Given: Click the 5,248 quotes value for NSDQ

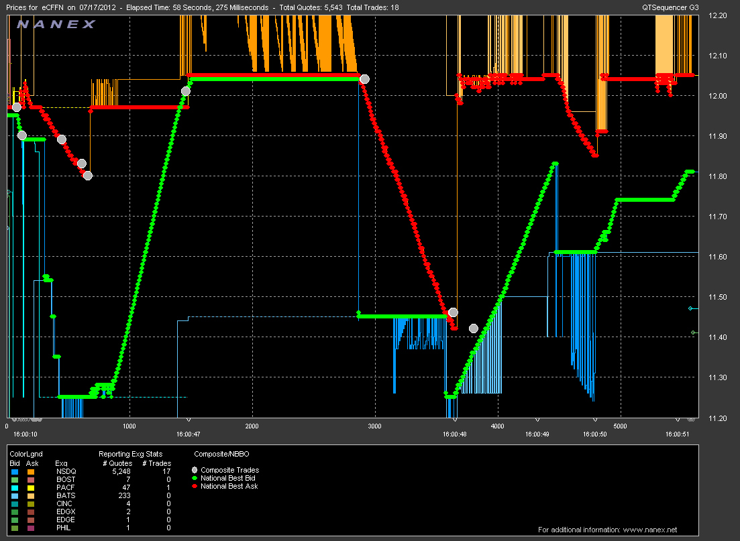Looking at the screenshot, I should click(x=121, y=471).
